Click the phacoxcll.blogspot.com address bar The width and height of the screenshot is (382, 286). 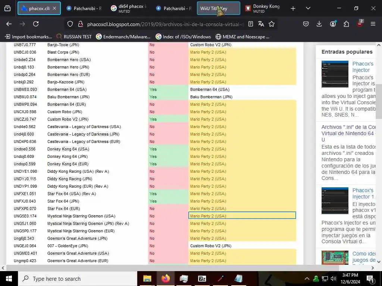[x=165, y=24]
